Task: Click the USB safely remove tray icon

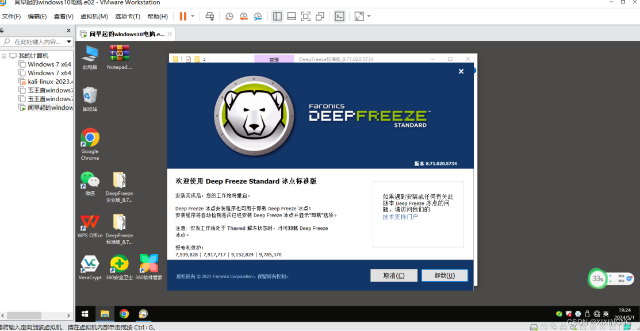Action: (x=587, y=314)
